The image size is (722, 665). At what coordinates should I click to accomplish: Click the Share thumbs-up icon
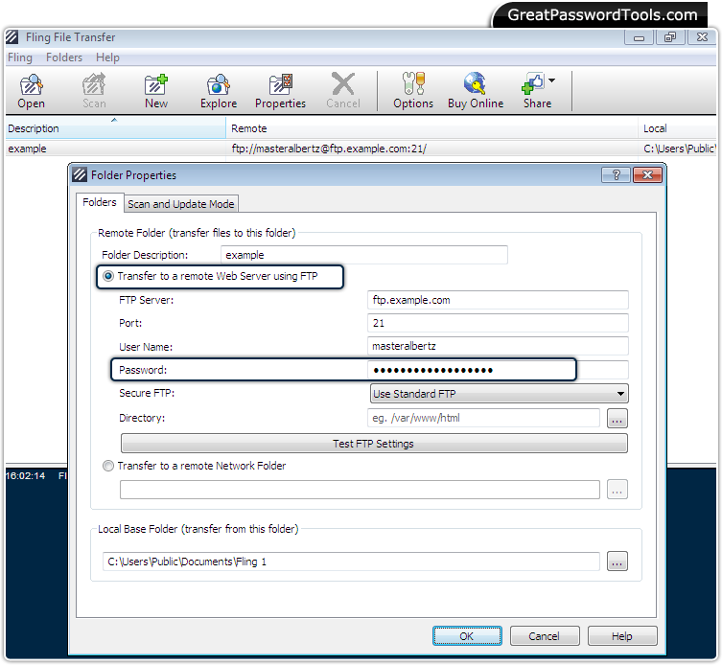pyautogui.click(x=533, y=83)
